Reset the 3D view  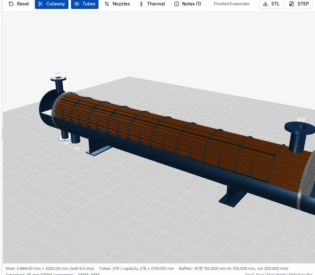click(x=19, y=4)
